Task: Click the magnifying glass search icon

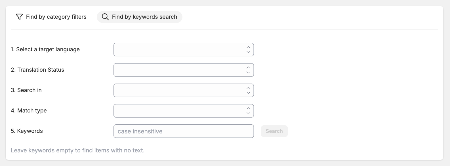Action: click(x=105, y=17)
